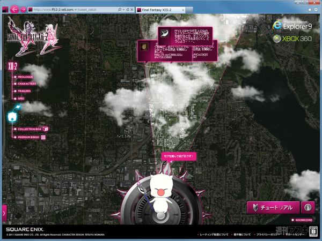Click the Premium Bingo grid icon
Image resolution: width=322 pixels, height=241 pixels.
(43, 137)
